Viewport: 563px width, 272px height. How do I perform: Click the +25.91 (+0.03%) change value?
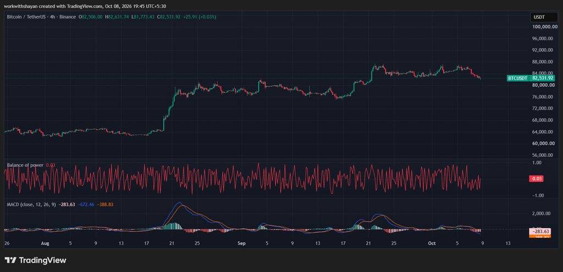(199, 17)
